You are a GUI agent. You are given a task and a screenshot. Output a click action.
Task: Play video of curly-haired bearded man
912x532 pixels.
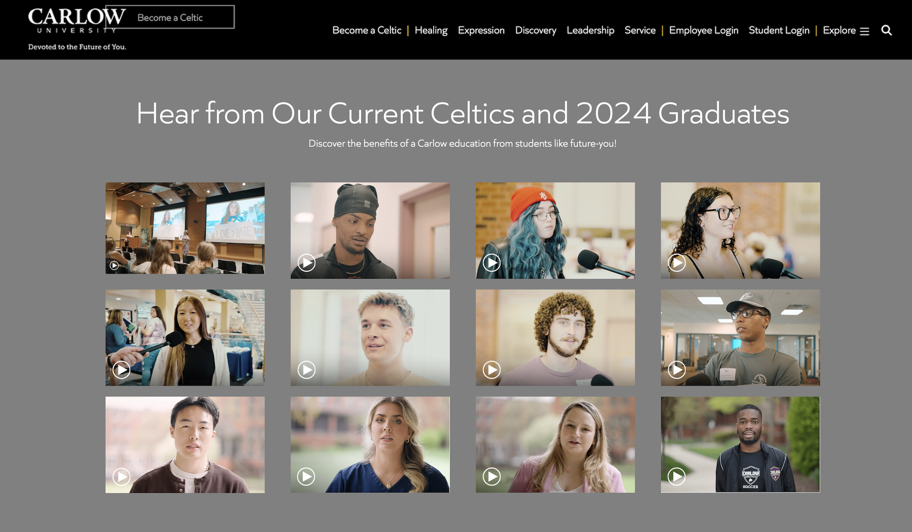492,370
